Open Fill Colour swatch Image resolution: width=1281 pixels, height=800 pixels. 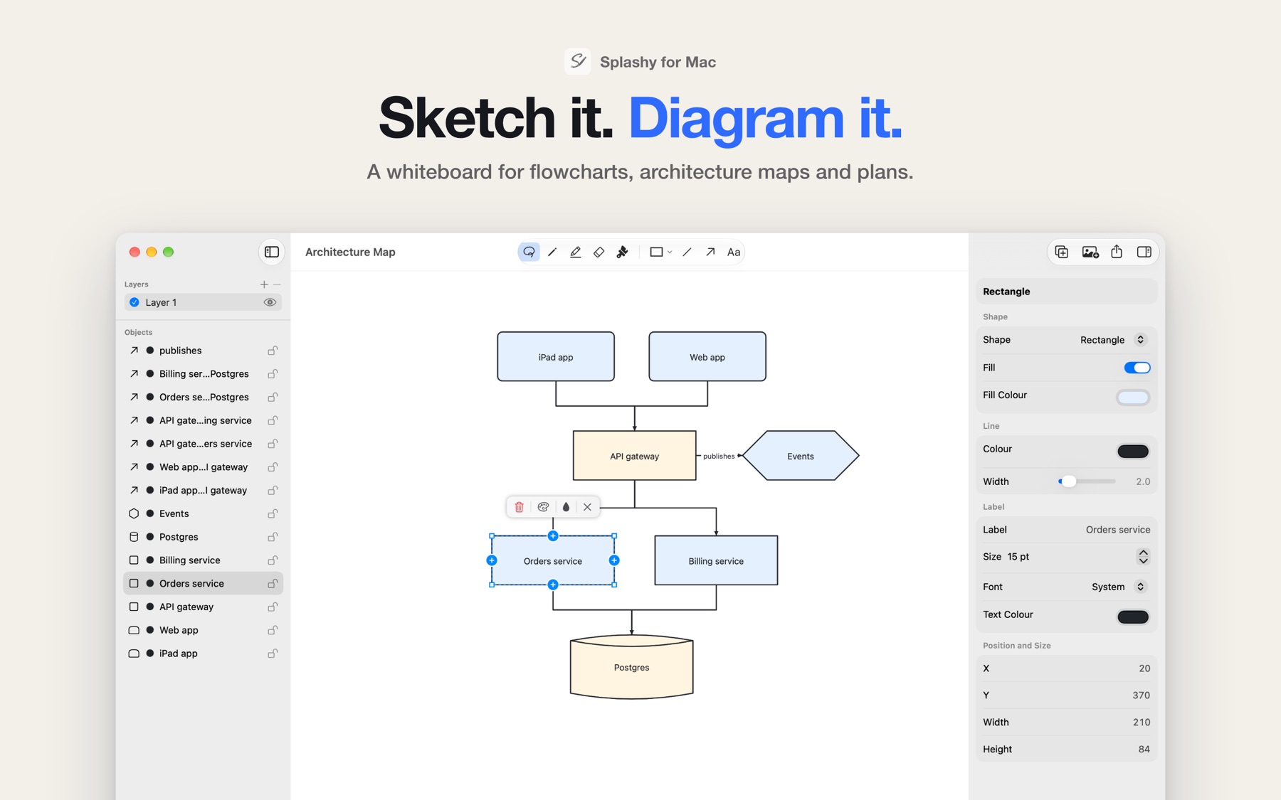pyautogui.click(x=1132, y=397)
